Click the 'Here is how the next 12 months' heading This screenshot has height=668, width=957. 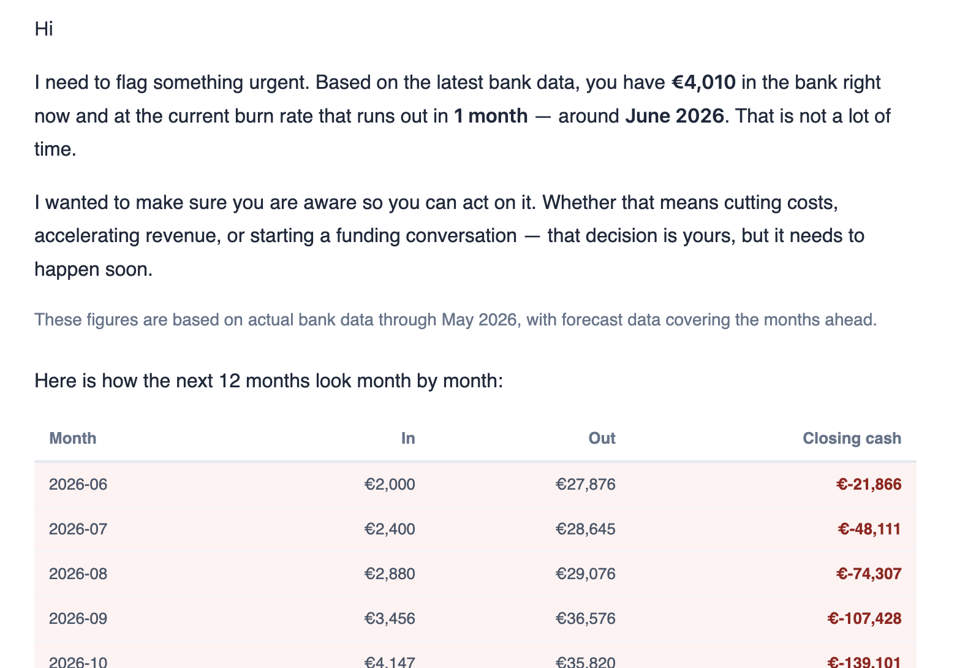269,381
